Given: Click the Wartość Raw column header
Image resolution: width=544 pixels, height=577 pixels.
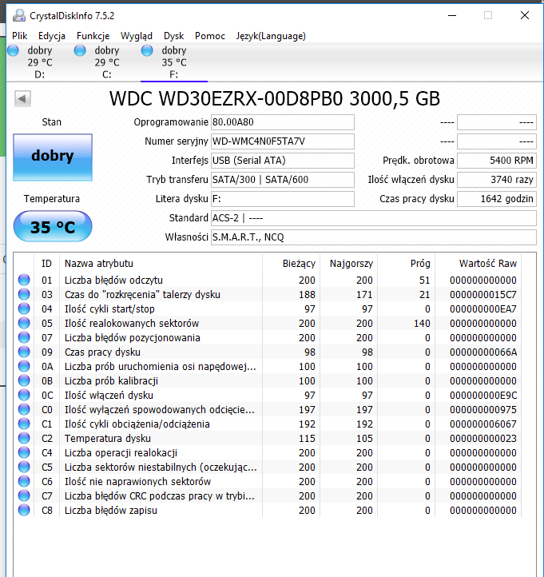Looking at the screenshot, I should tap(478, 264).
